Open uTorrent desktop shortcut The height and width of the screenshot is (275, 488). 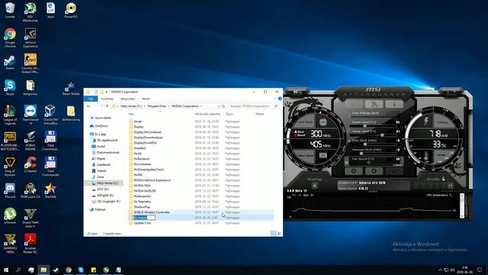[10, 216]
